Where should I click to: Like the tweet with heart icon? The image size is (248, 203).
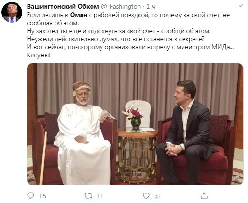coord(146,196)
